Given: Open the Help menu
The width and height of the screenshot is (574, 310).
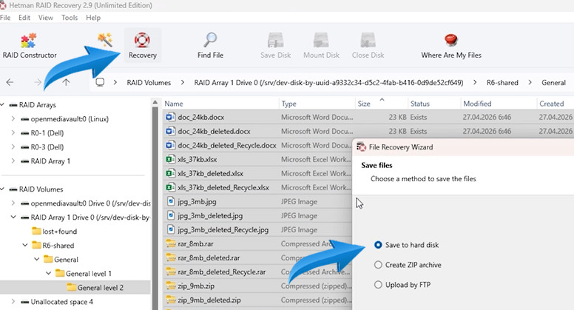Looking at the screenshot, I should [x=93, y=18].
